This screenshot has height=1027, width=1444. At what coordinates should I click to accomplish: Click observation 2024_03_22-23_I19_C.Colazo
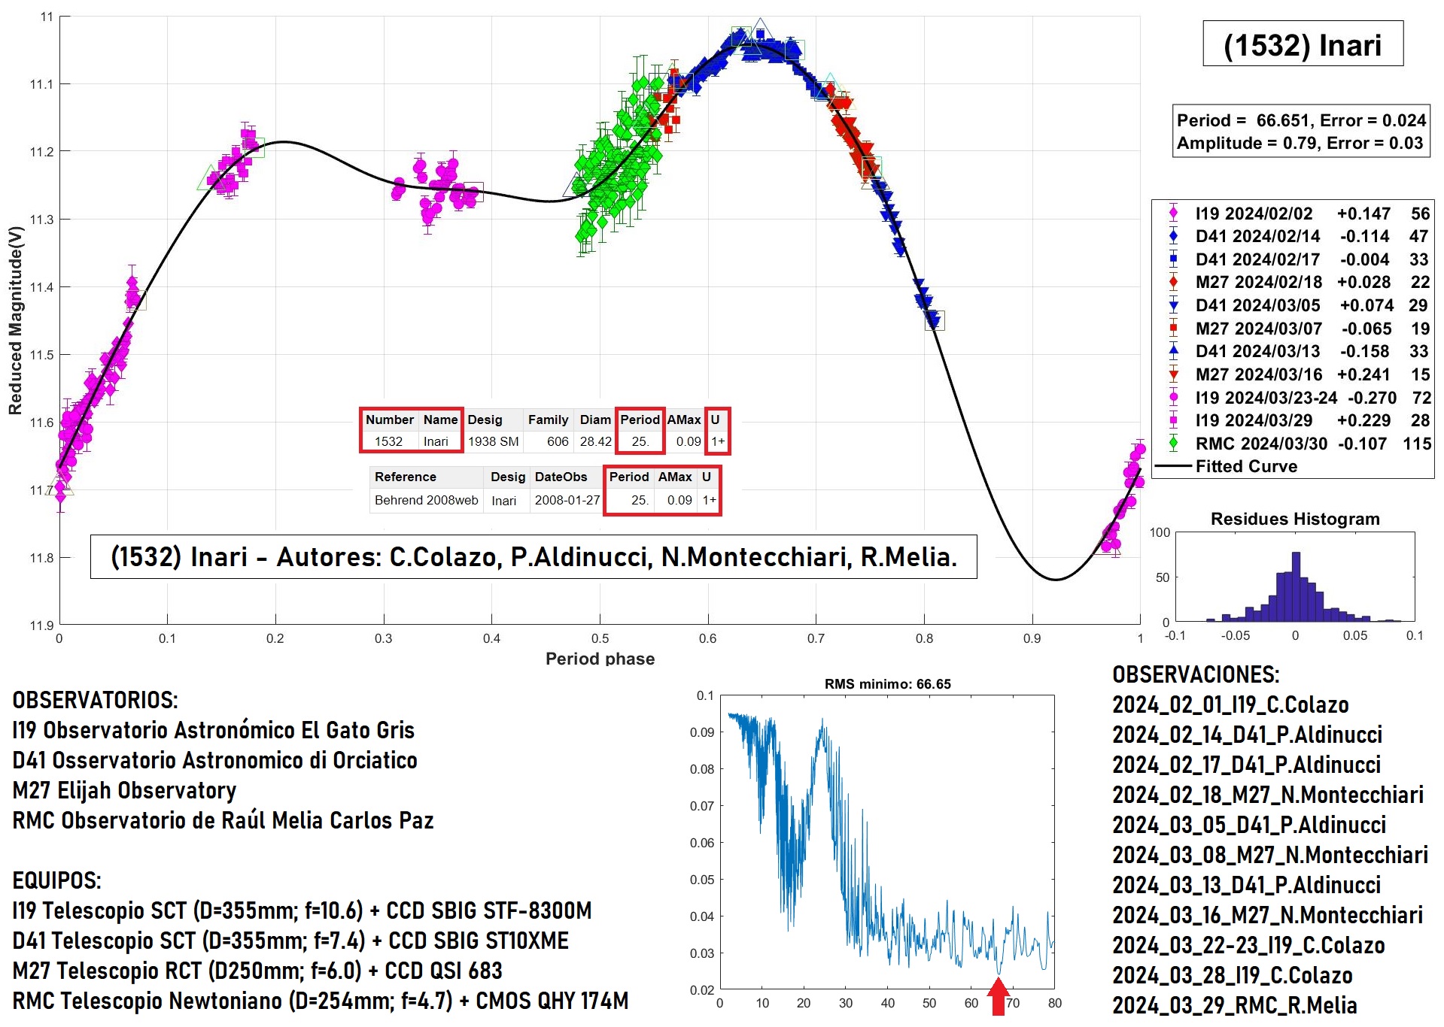(1249, 945)
